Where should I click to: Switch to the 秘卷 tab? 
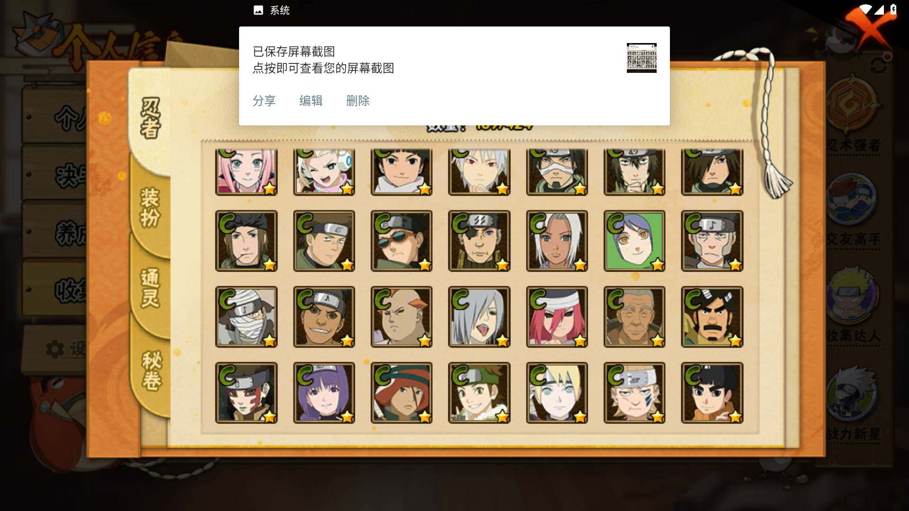151,370
